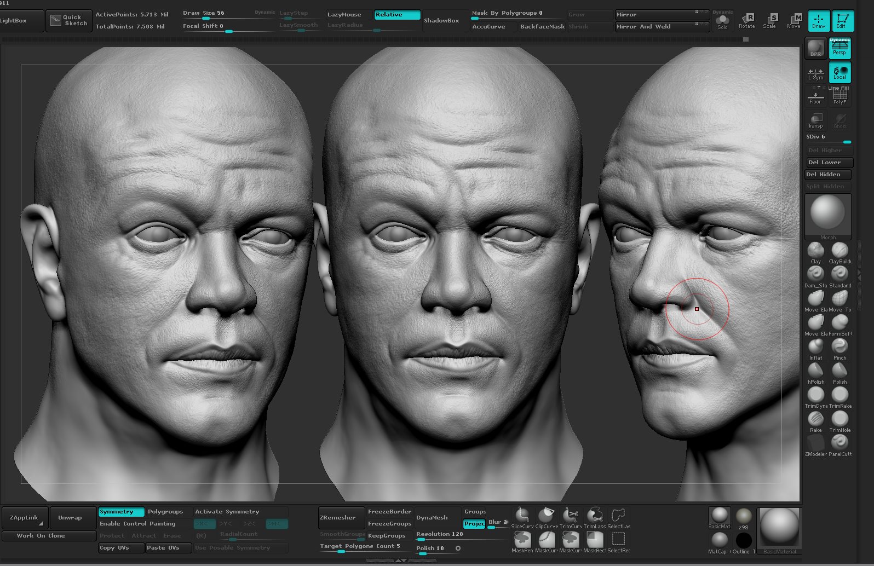Image resolution: width=874 pixels, height=566 pixels.
Task: Toggle Persp perspective view
Action: point(840,48)
